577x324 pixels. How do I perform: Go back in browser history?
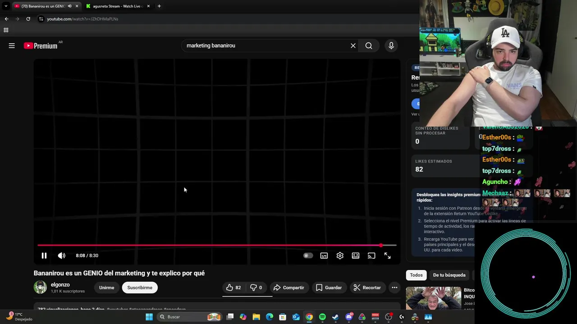tap(6, 19)
